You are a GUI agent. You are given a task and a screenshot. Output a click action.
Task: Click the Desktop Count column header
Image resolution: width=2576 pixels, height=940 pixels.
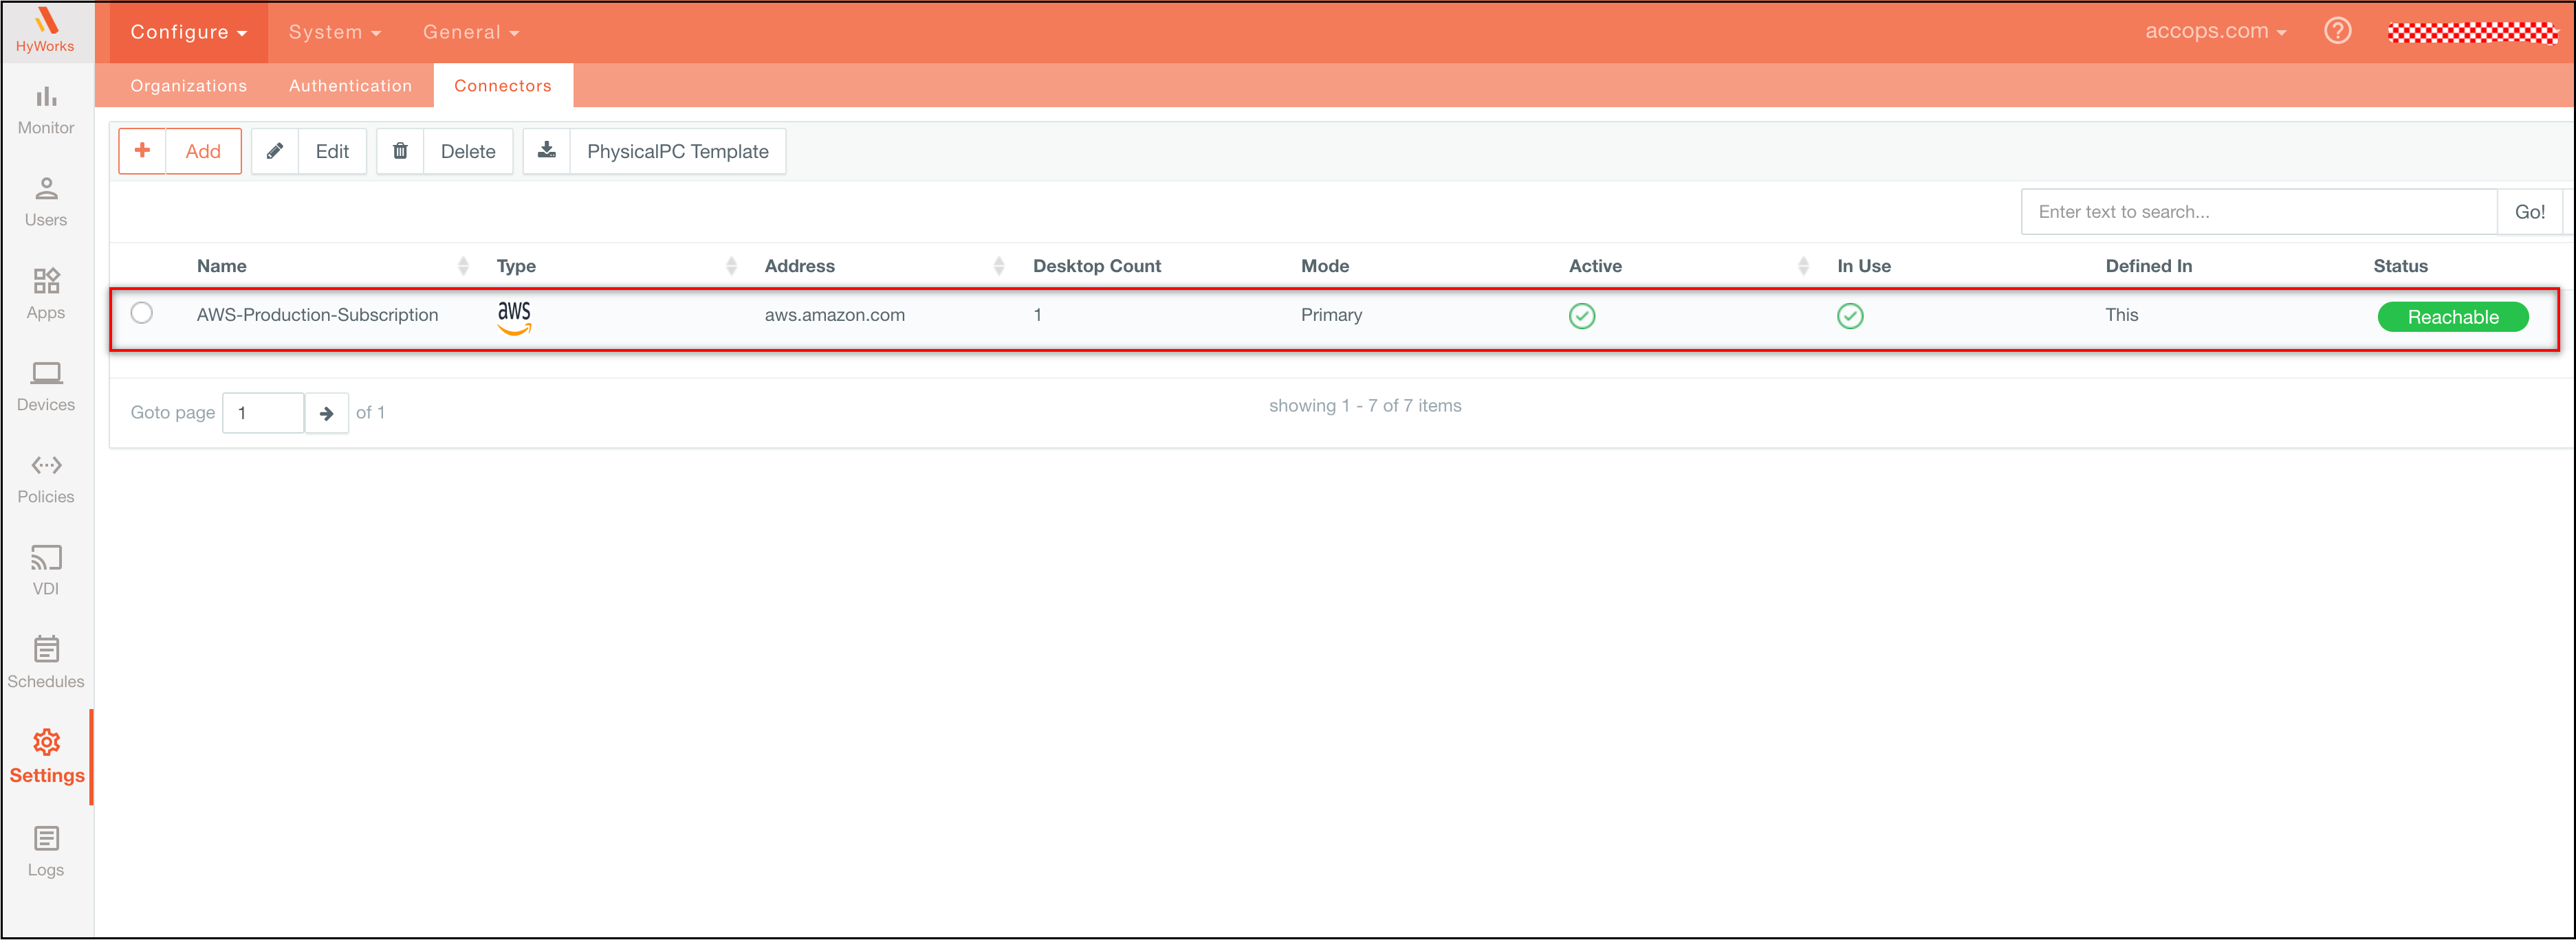pyautogui.click(x=1097, y=266)
